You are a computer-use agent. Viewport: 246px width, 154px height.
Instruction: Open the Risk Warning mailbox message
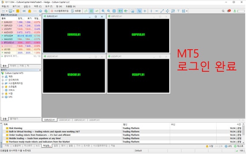click(16, 128)
